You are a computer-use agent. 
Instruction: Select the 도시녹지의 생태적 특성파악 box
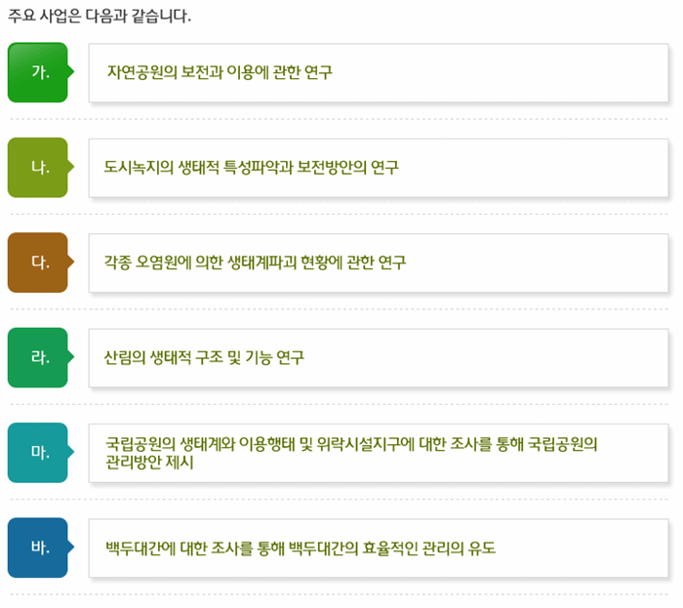(x=379, y=168)
